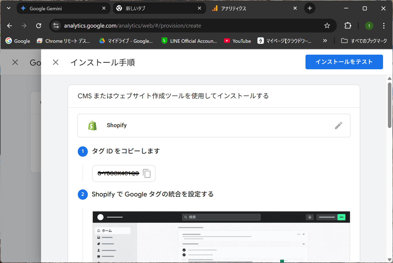This screenshot has width=393, height=263.
Task: Open the マイページ【クラウドワー... bookmark
Action: 284,41
